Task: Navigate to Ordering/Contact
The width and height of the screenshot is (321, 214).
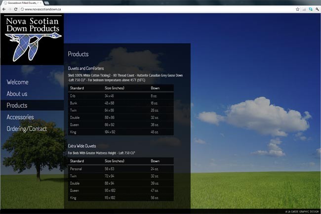Action: coord(27,129)
